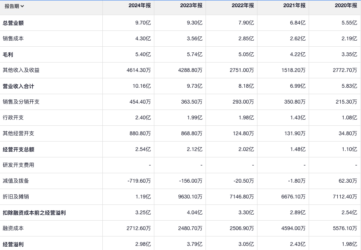Select the 研发开支费用 row label
The width and height of the screenshot is (361, 250).
(x=18, y=165)
